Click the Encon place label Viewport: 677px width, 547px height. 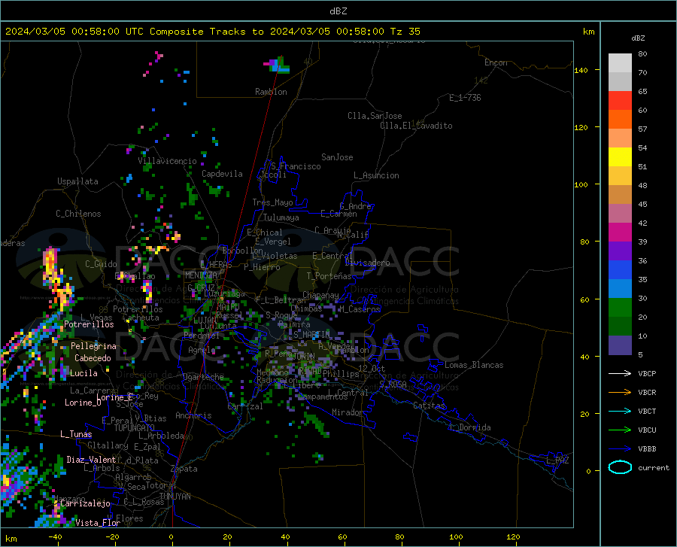[x=496, y=62]
